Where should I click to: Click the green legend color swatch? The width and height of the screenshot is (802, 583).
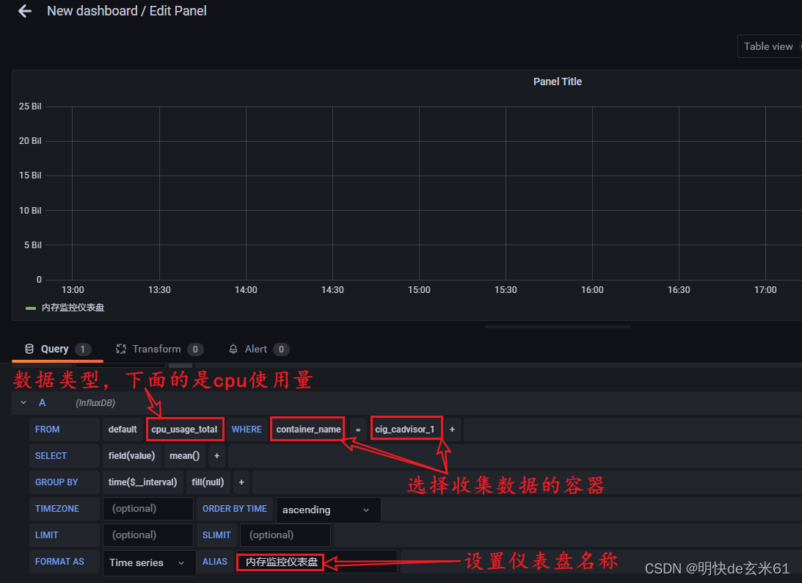coord(31,308)
